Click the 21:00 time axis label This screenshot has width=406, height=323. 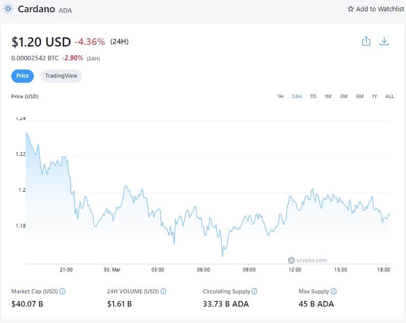tap(66, 270)
